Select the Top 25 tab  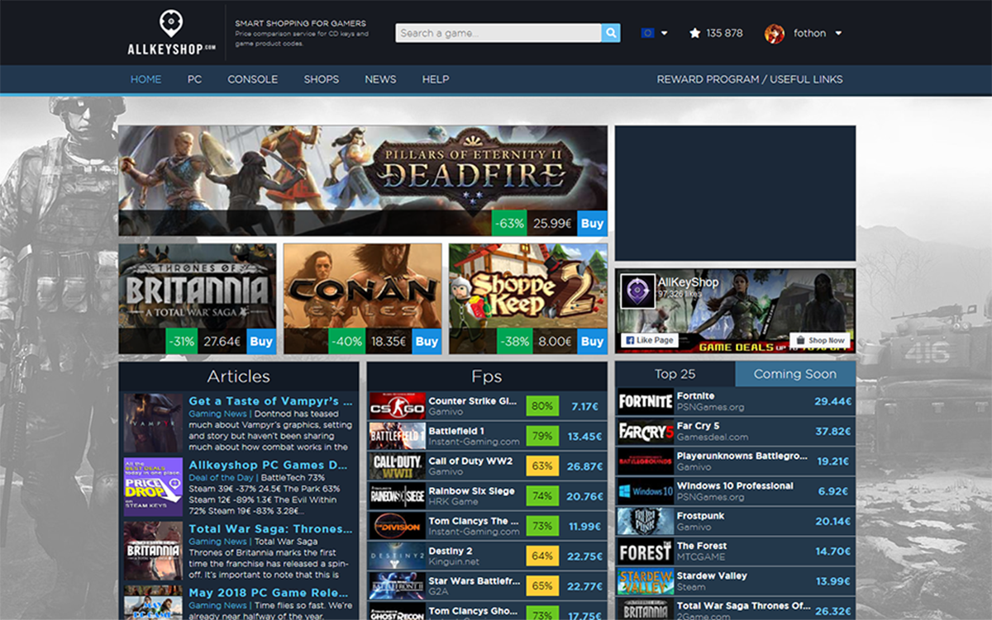click(675, 374)
